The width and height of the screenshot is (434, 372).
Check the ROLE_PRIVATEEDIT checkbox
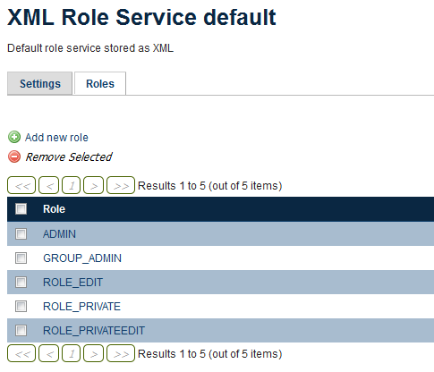click(x=21, y=330)
